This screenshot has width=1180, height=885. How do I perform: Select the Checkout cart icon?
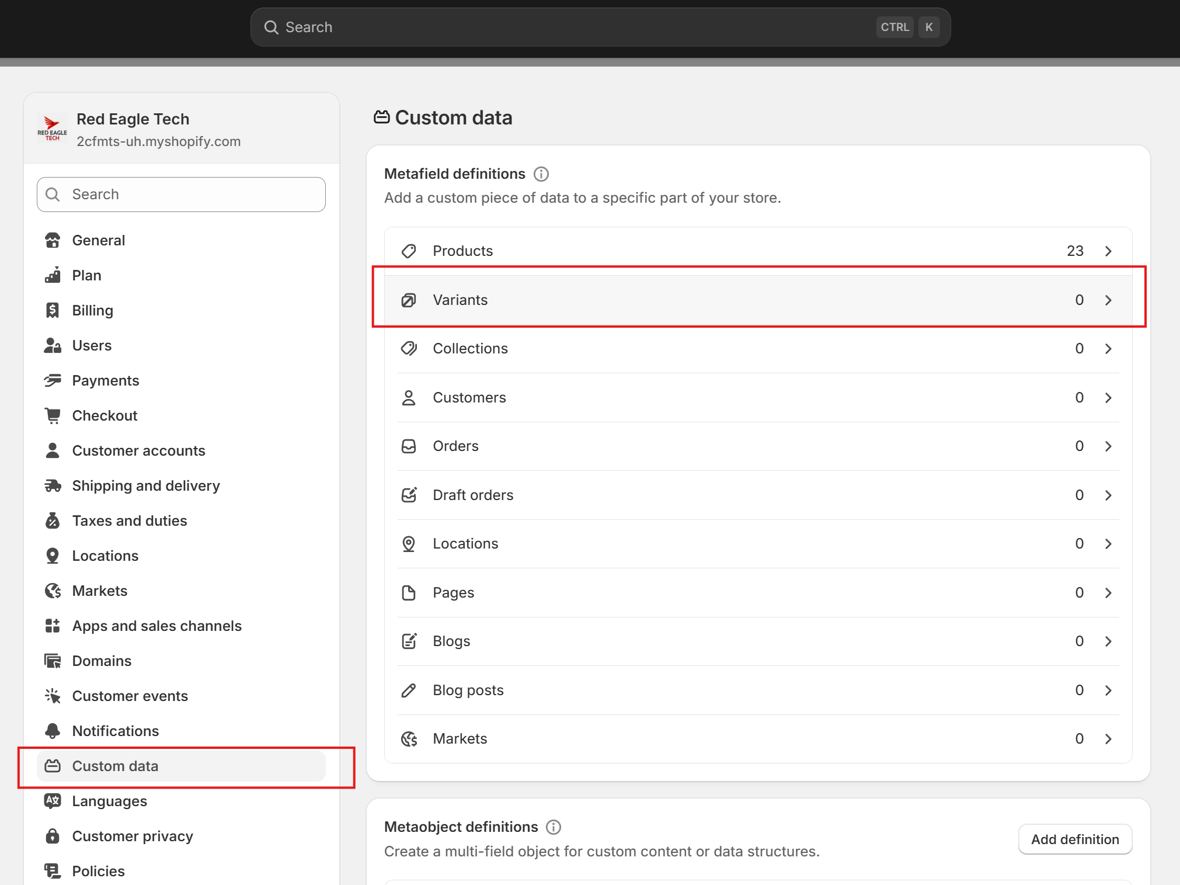[x=53, y=415]
